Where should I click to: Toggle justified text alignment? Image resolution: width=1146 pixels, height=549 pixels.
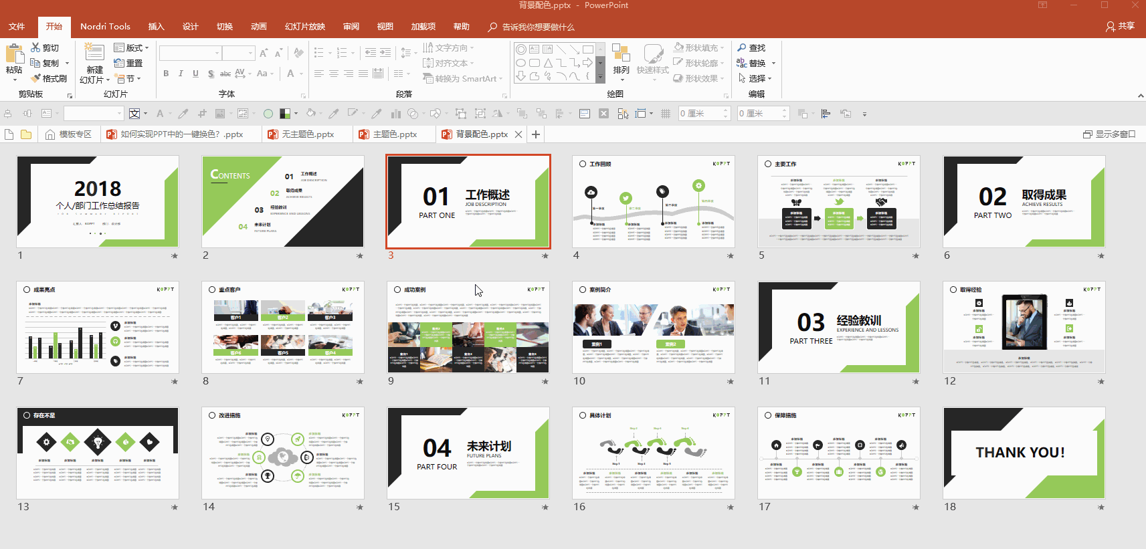pyautogui.click(x=363, y=74)
